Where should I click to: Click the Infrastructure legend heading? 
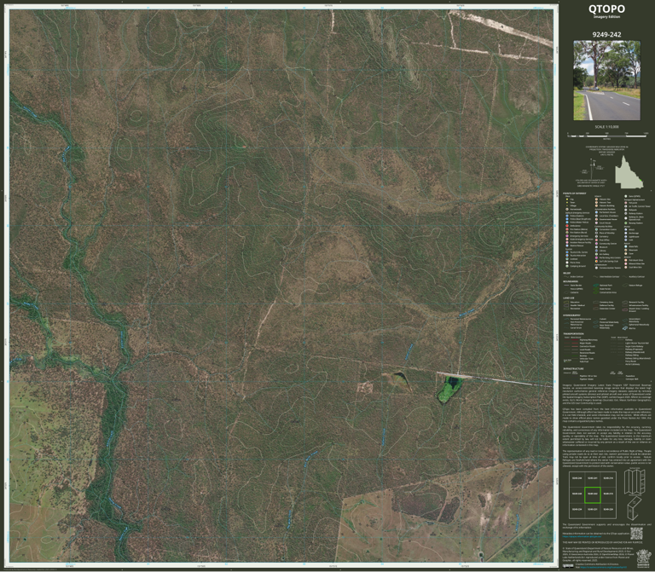(x=573, y=368)
